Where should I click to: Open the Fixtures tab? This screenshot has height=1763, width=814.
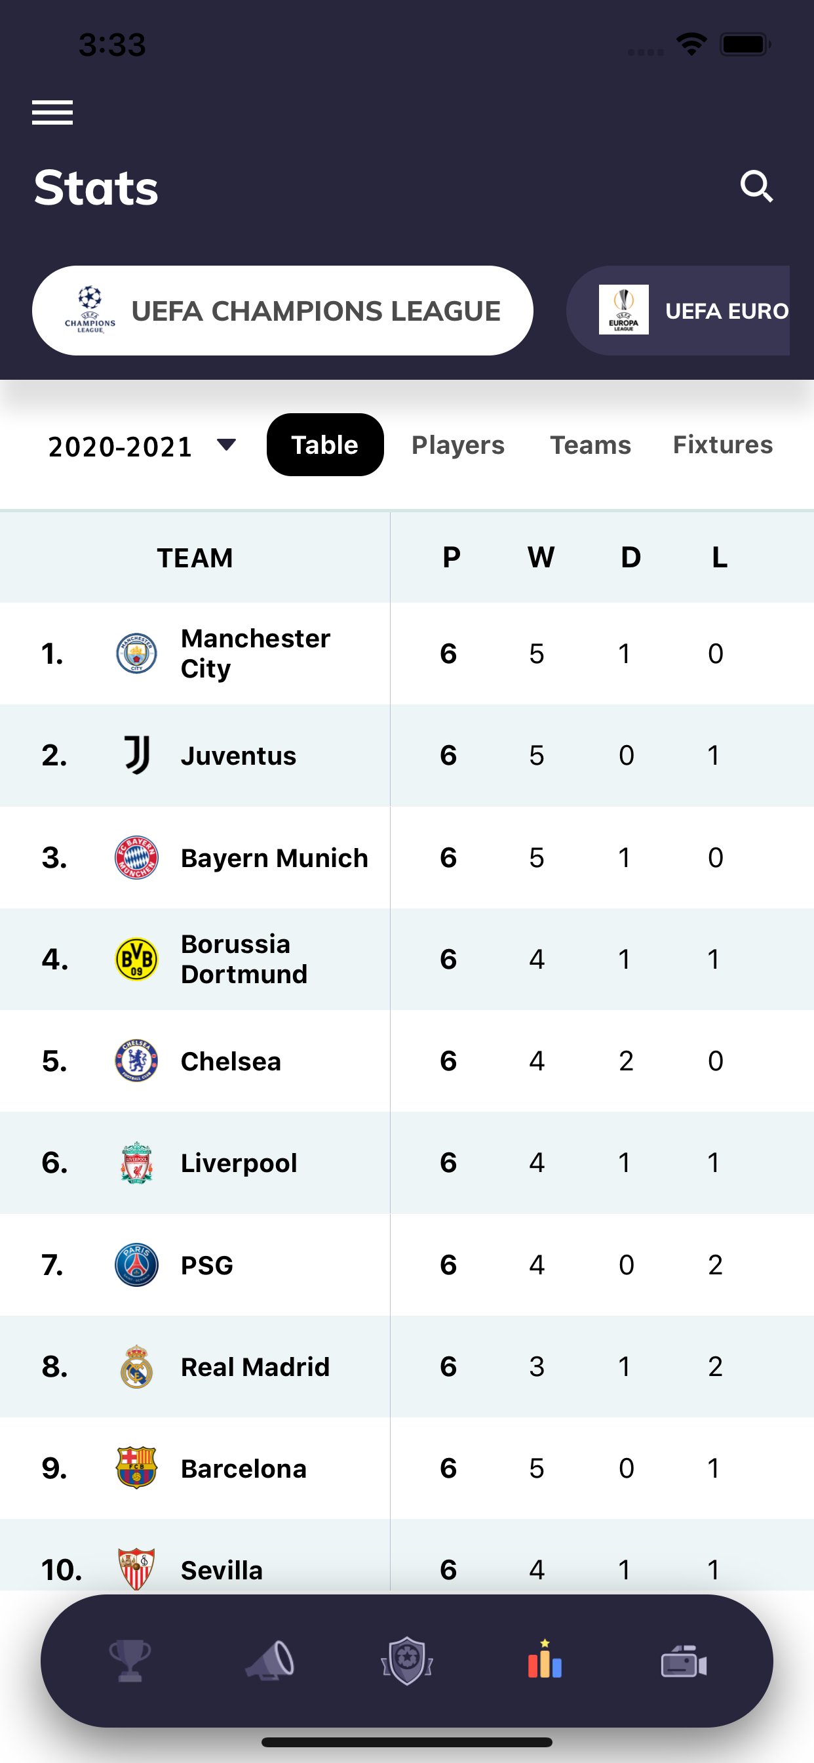(723, 445)
